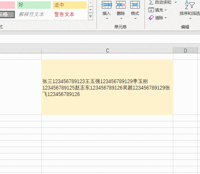Click the Clear eraser icon
Viewport: 200px width, 174px height.
coord(151,18)
